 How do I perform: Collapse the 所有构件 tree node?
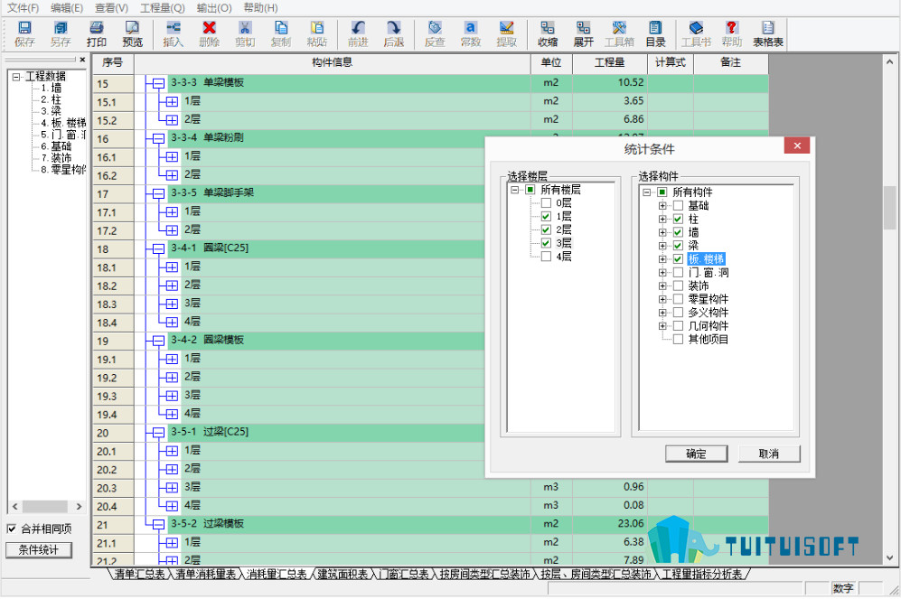click(x=646, y=192)
